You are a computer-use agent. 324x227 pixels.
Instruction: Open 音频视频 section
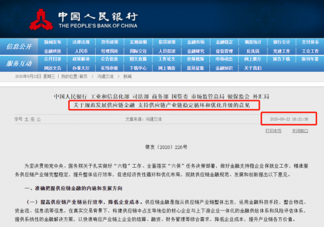point(195,59)
